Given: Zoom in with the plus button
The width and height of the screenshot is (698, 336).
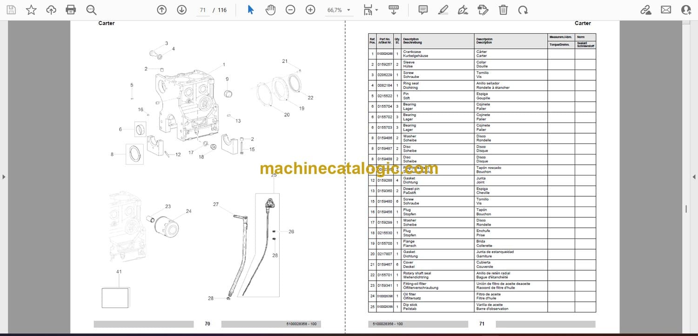Looking at the screenshot, I should pyautogui.click(x=310, y=10).
